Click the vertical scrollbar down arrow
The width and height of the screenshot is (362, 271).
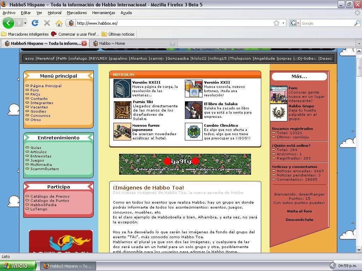(359, 249)
